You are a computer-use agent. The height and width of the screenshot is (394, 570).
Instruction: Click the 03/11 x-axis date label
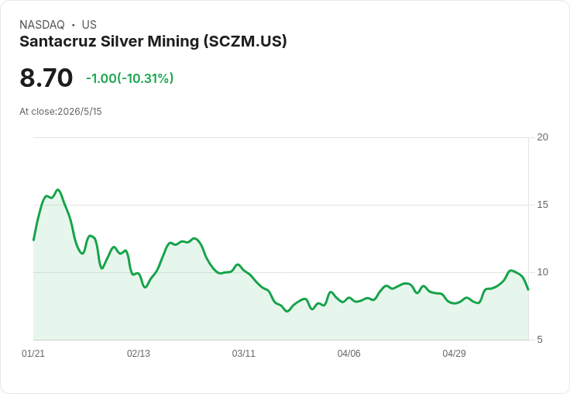click(243, 353)
